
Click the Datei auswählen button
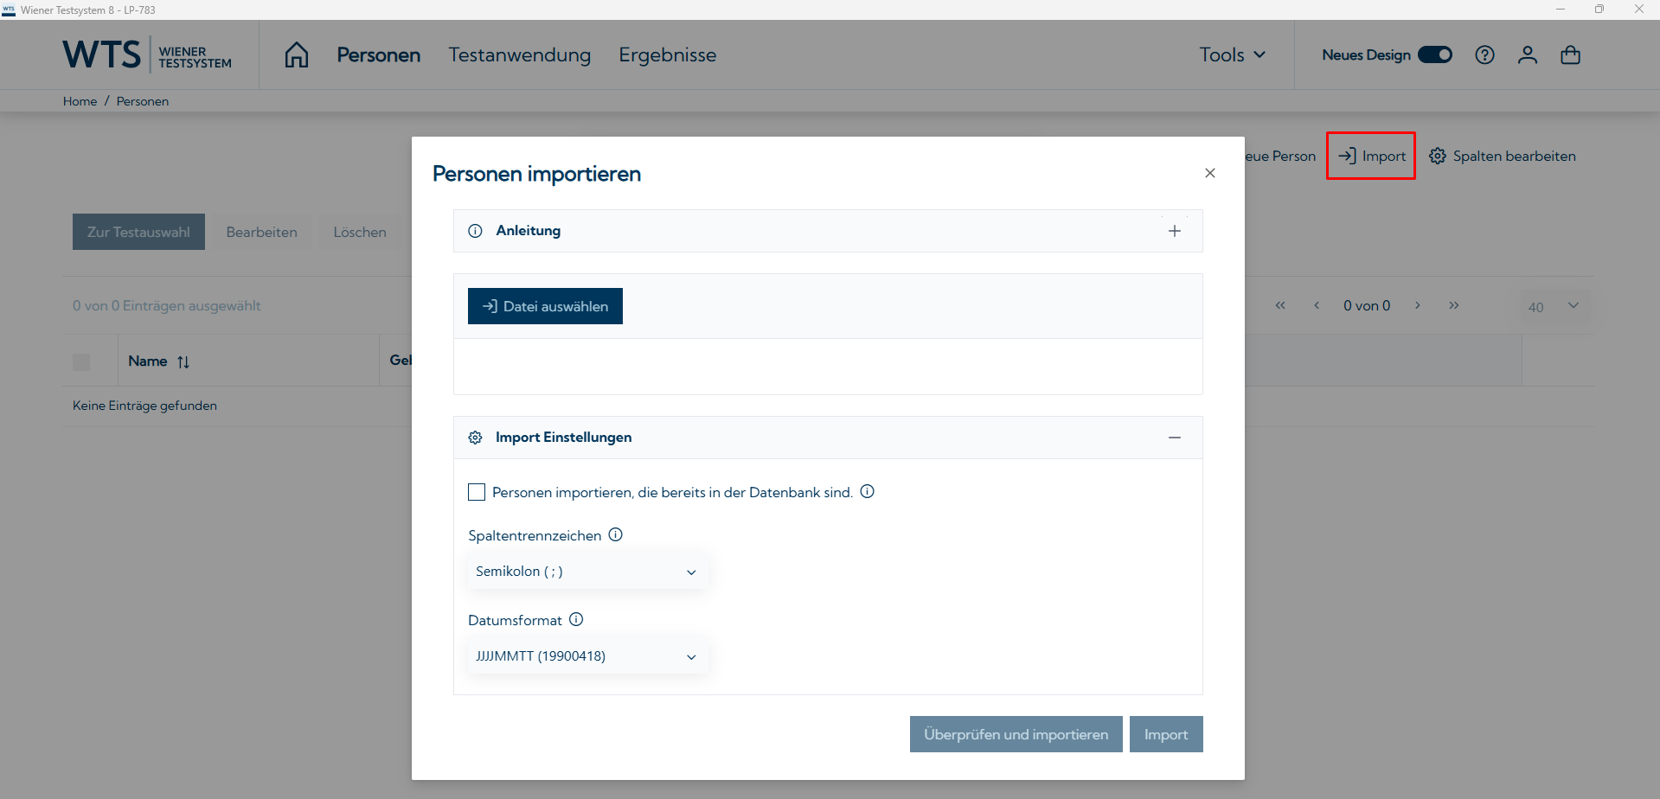point(545,305)
